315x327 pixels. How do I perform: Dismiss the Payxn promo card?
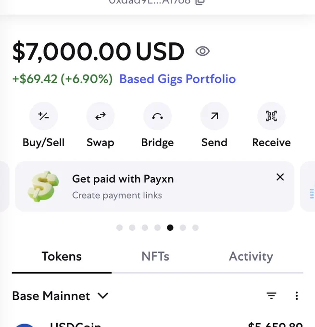click(x=280, y=177)
